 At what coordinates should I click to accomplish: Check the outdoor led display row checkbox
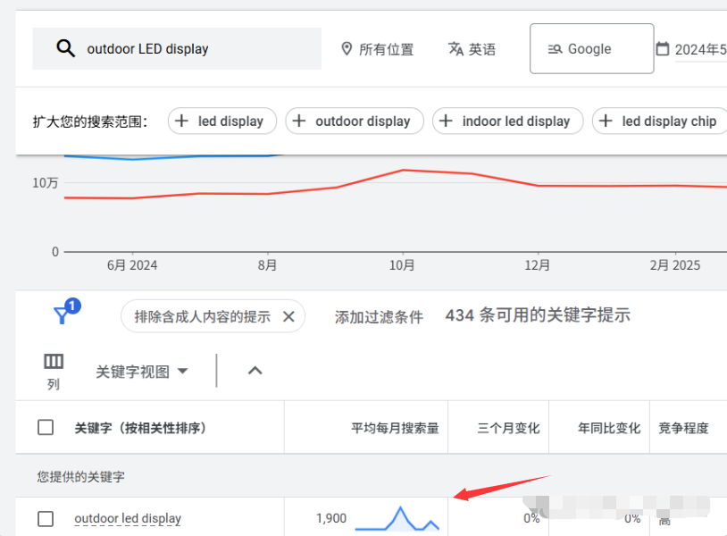pyautogui.click(x=46, y=518)
